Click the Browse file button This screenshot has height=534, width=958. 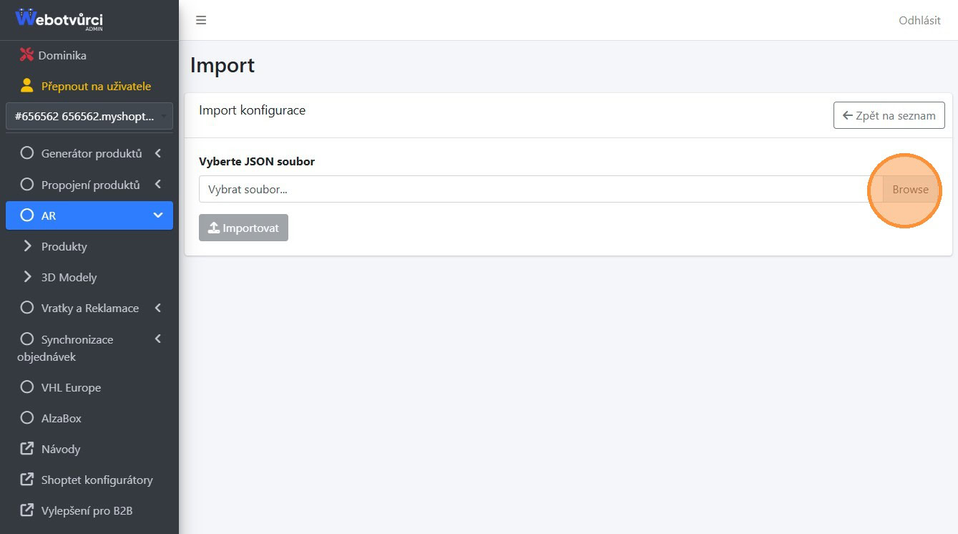pos(910,189)
